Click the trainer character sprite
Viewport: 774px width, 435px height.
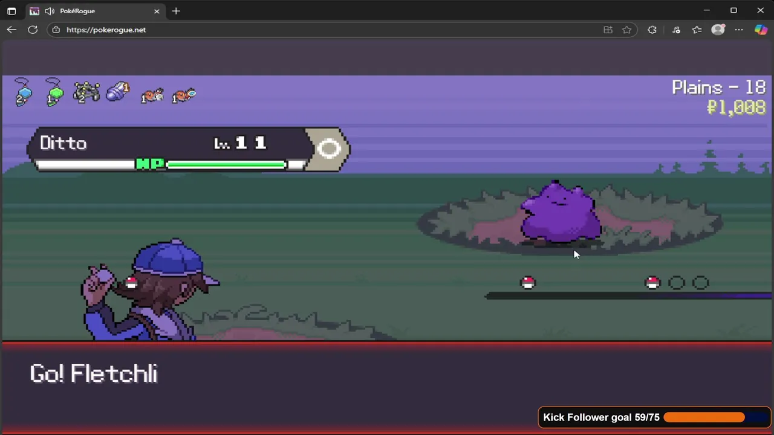[x=151, y=290]
